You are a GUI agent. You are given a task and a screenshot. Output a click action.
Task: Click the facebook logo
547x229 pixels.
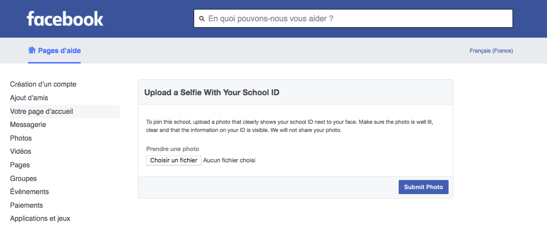(65, 19)
